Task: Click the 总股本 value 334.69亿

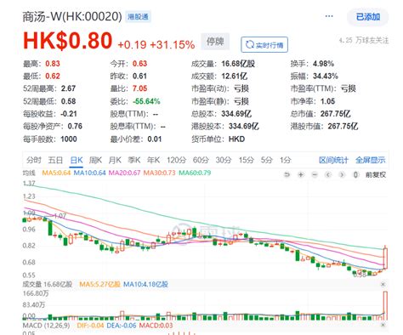Action: (236, 114)
